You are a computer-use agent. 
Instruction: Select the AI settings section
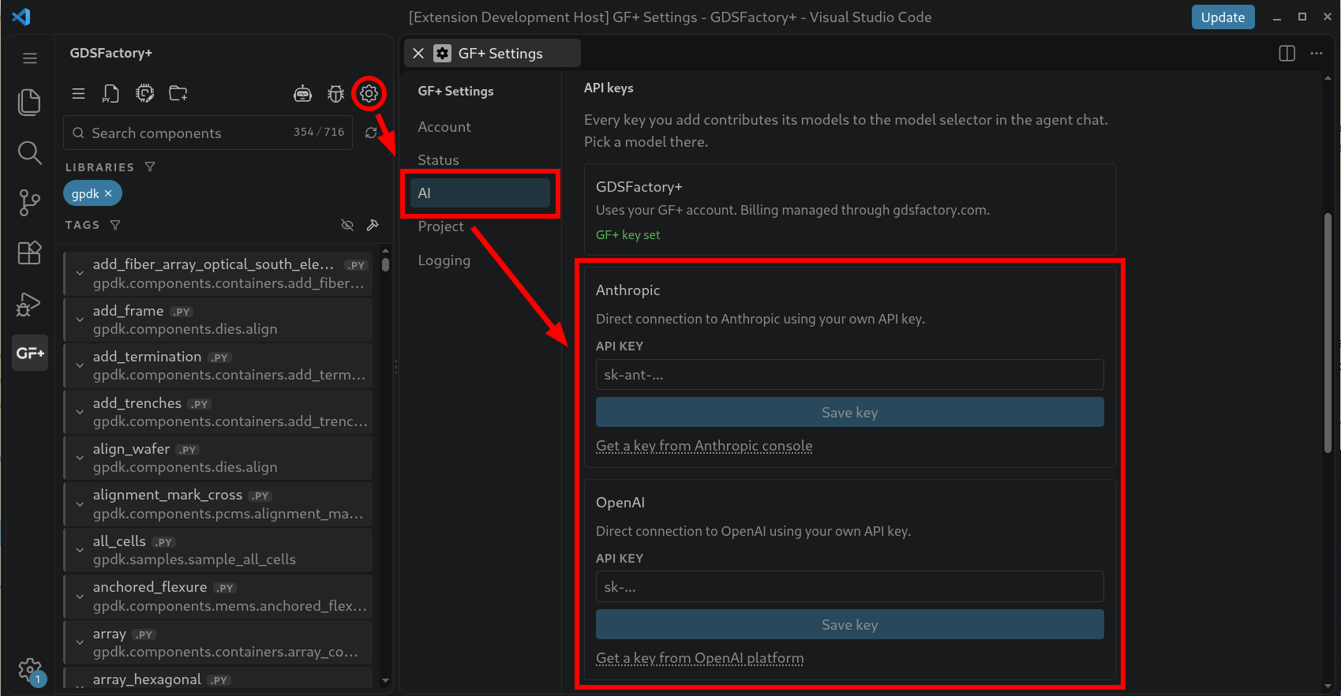480,193
